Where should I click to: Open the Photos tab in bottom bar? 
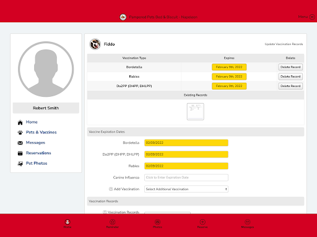(157, 223)
